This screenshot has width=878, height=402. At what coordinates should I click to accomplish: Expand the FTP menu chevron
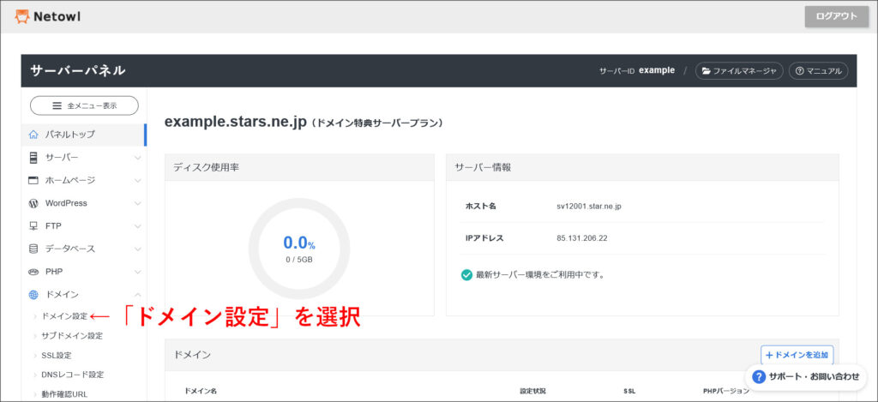[137, 227]
